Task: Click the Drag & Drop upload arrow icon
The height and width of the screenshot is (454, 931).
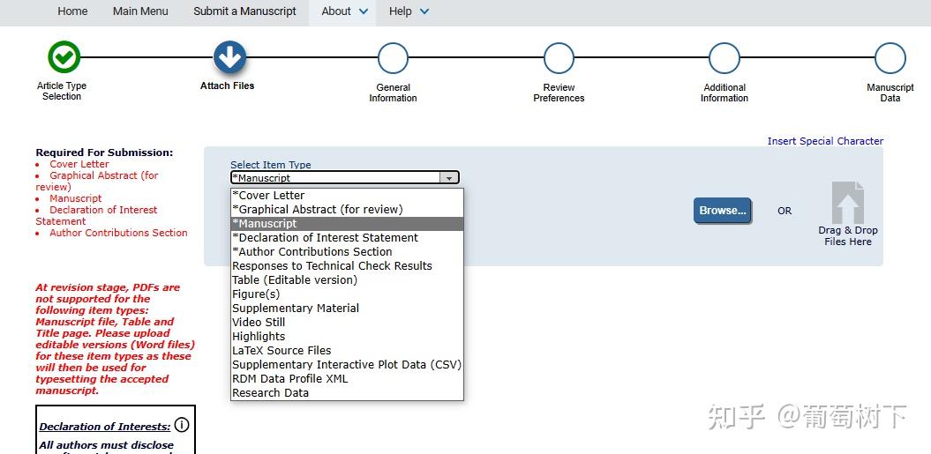Action: [847, 204]
